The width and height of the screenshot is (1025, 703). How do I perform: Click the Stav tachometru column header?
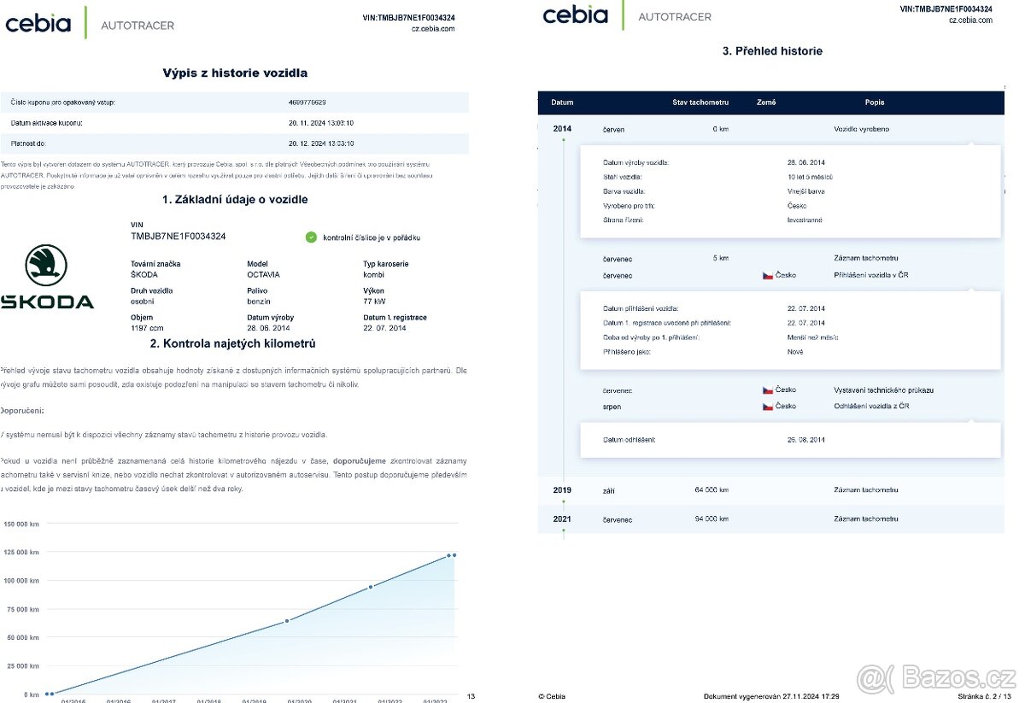coord(700,103)
